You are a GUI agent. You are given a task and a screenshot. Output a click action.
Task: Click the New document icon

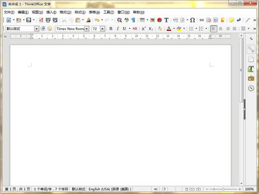click(x=9, y=20)
